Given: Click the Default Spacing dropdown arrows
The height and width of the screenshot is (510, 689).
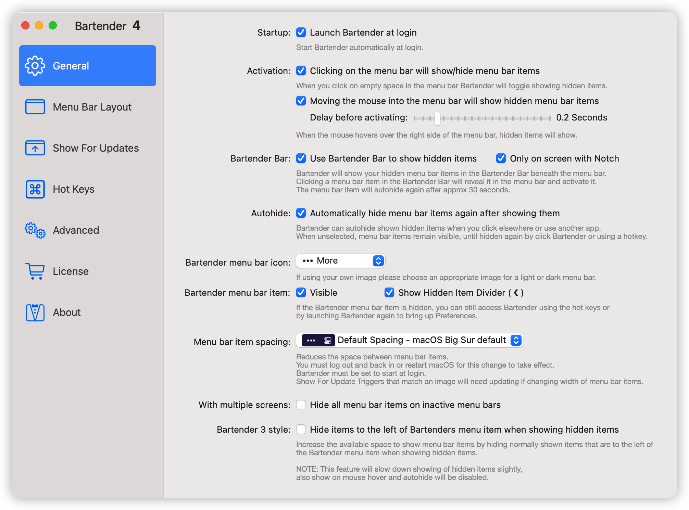Looking at the screenshot, I should pyautogui.click(x=516, y=340).
